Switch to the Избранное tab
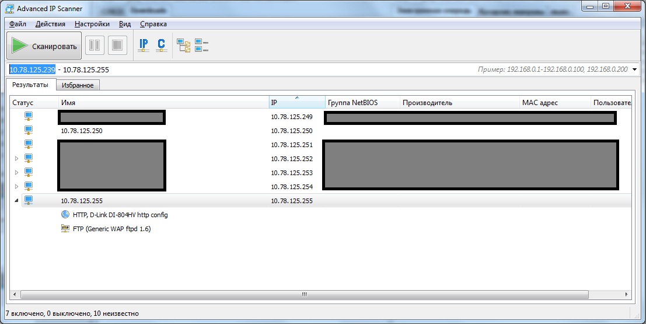646x324 pixels. [78, 85]
